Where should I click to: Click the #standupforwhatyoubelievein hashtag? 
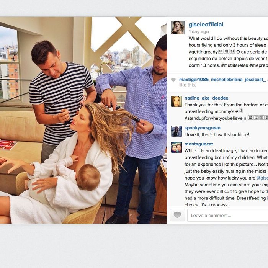point(215,118)
